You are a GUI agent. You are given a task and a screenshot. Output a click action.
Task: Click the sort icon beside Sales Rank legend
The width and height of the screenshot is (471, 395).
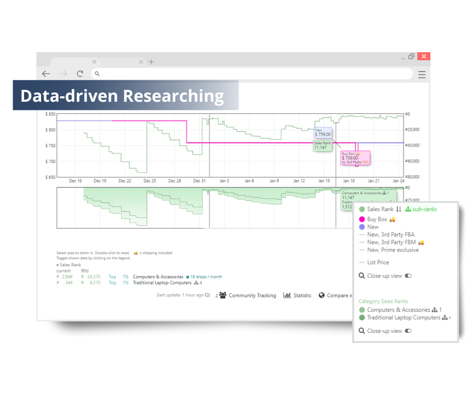click(x=399, y=209)
